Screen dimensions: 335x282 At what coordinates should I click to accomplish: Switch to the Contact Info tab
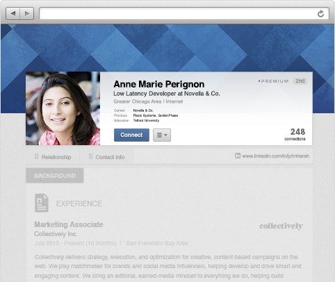click(x=106, y=157)
